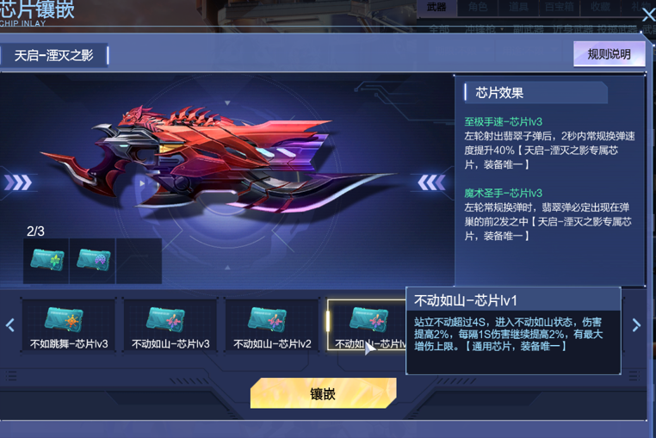656x438 pixels.
Task: Open the 规则说明 rules button
Action: [610, 54]
